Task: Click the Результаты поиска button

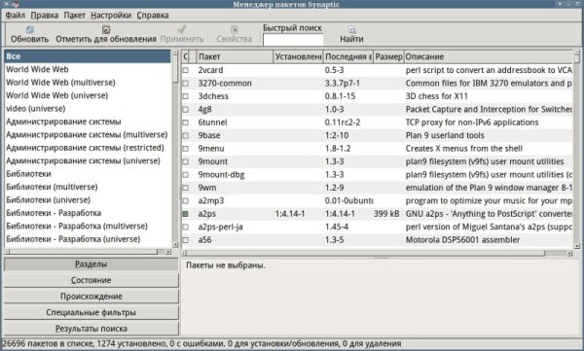Action: pyautogui.click(x=91, y=329)
